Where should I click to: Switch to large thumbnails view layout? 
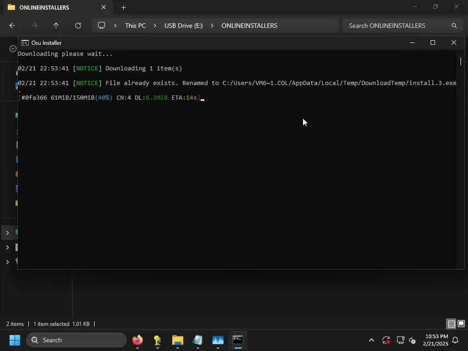pos(461,324)
